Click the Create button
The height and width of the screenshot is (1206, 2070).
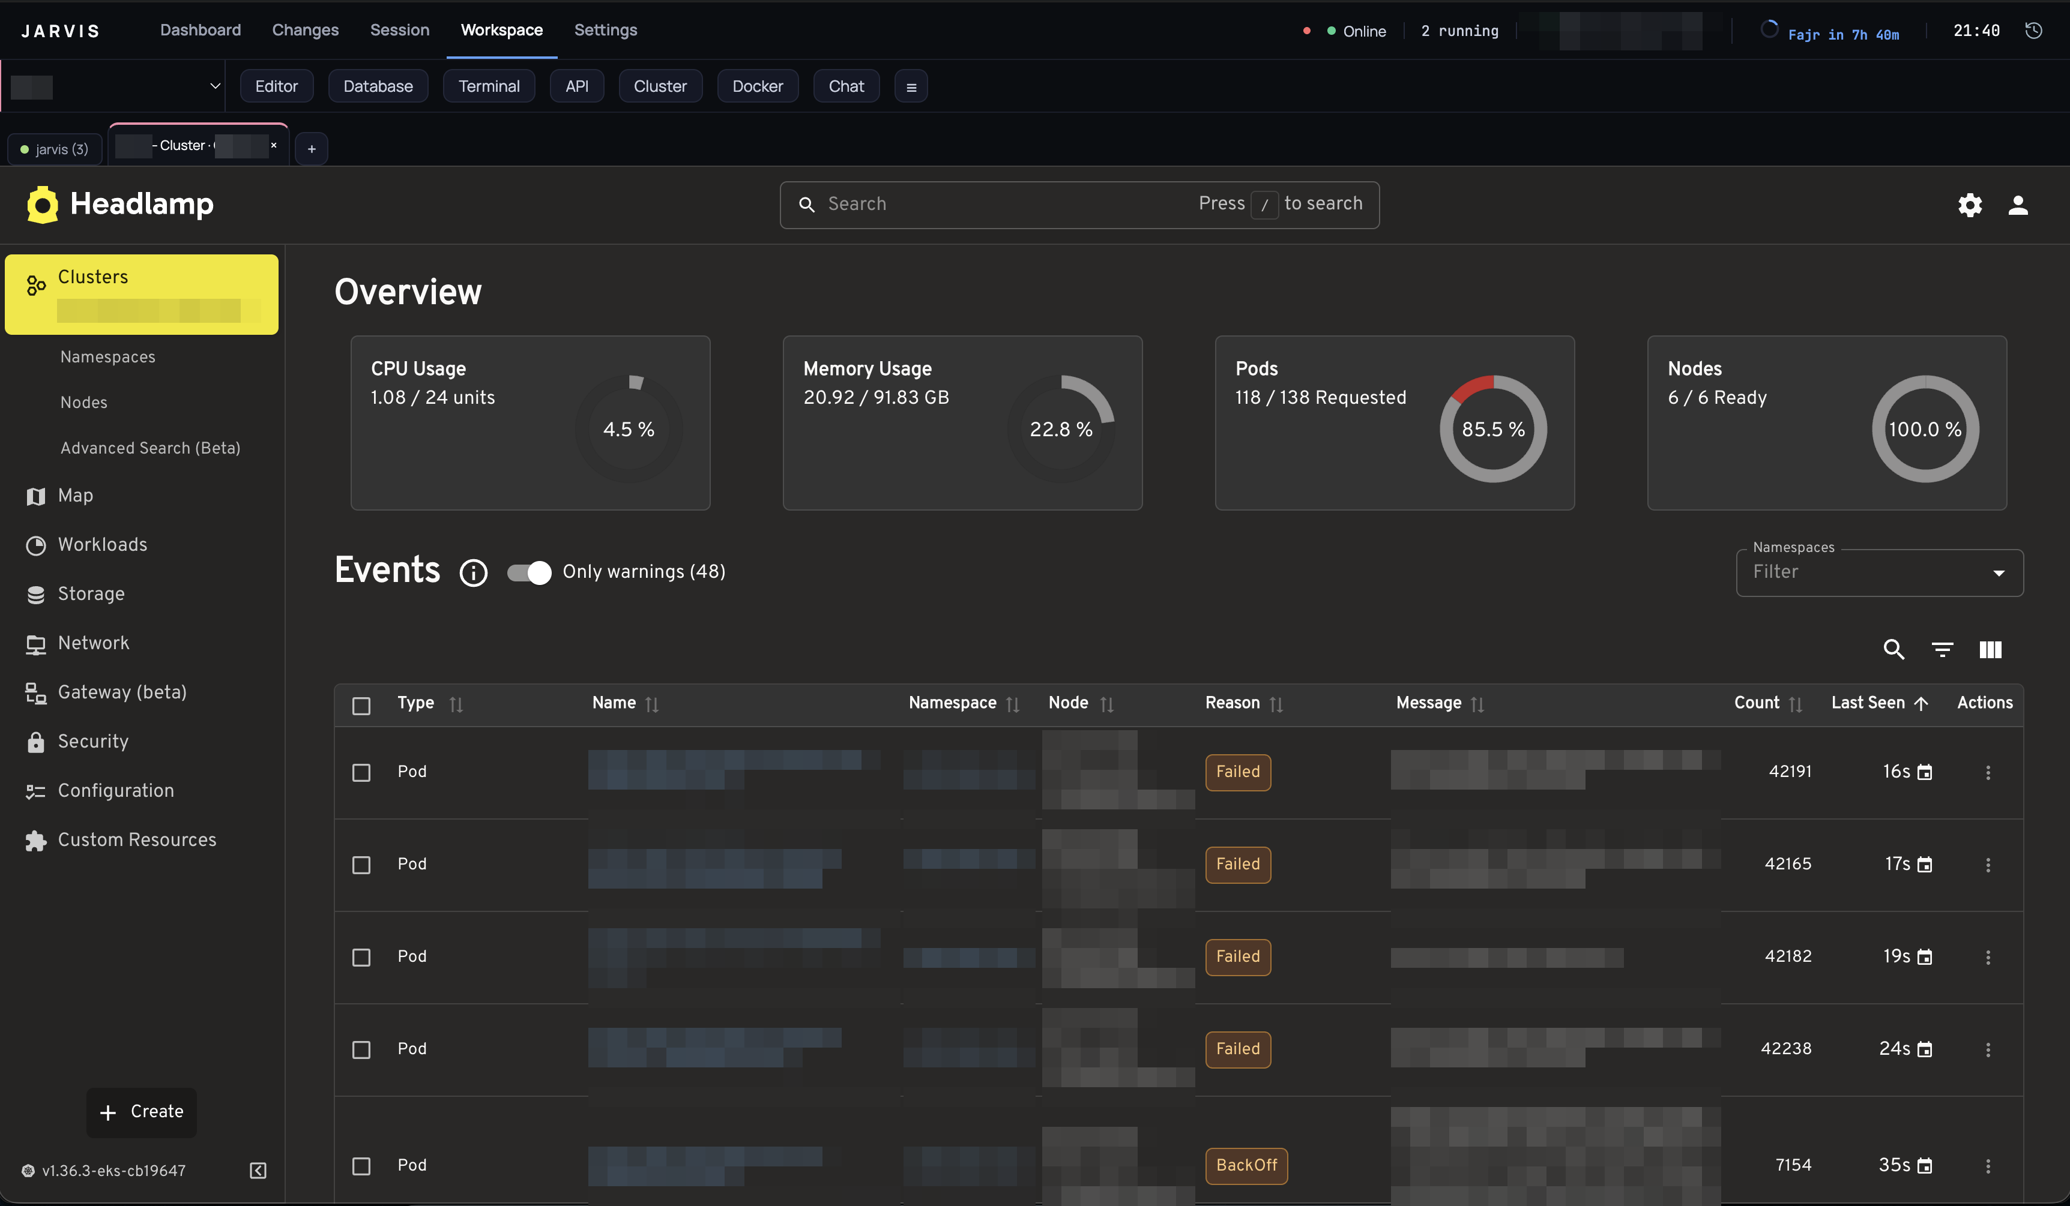(141, 1112)
